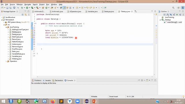This screenshot has height=104, width=185.
Task: Toggle Hide Local Types in Outline
Action: point(180,15)
